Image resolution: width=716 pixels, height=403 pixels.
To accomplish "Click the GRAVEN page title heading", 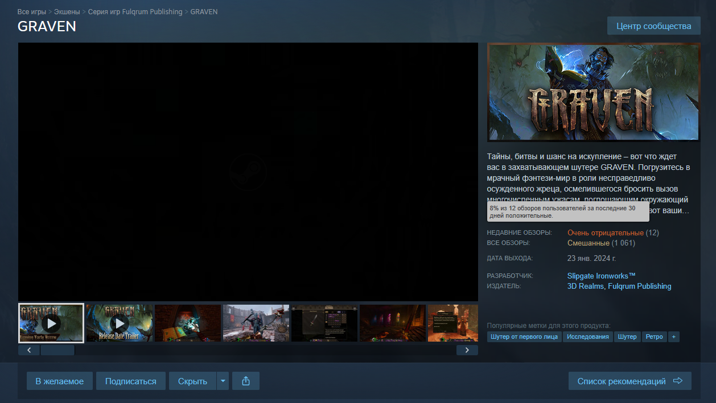I will pos(47,26).
